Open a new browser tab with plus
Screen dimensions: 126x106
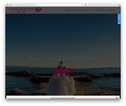[119, 6]
